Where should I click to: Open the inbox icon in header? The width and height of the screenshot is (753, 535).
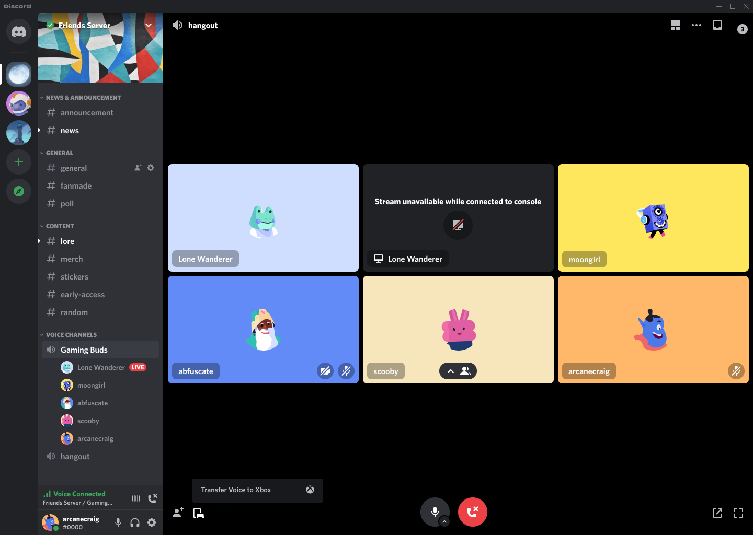click(717, 25)
